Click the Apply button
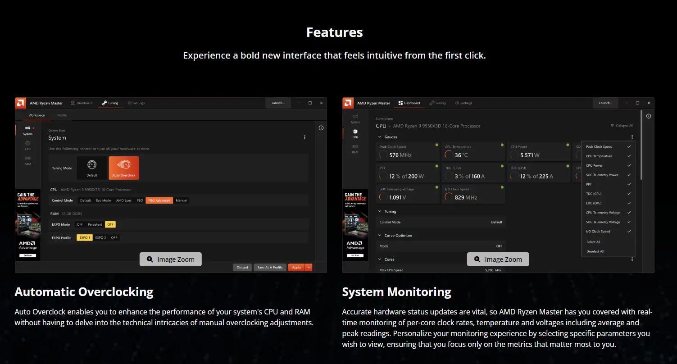The width and height of the screenshot is (677, 364). (296, 267)
